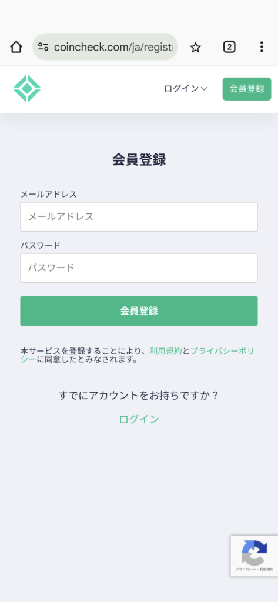Click the 会員登録 page heading text

point(139,160)
